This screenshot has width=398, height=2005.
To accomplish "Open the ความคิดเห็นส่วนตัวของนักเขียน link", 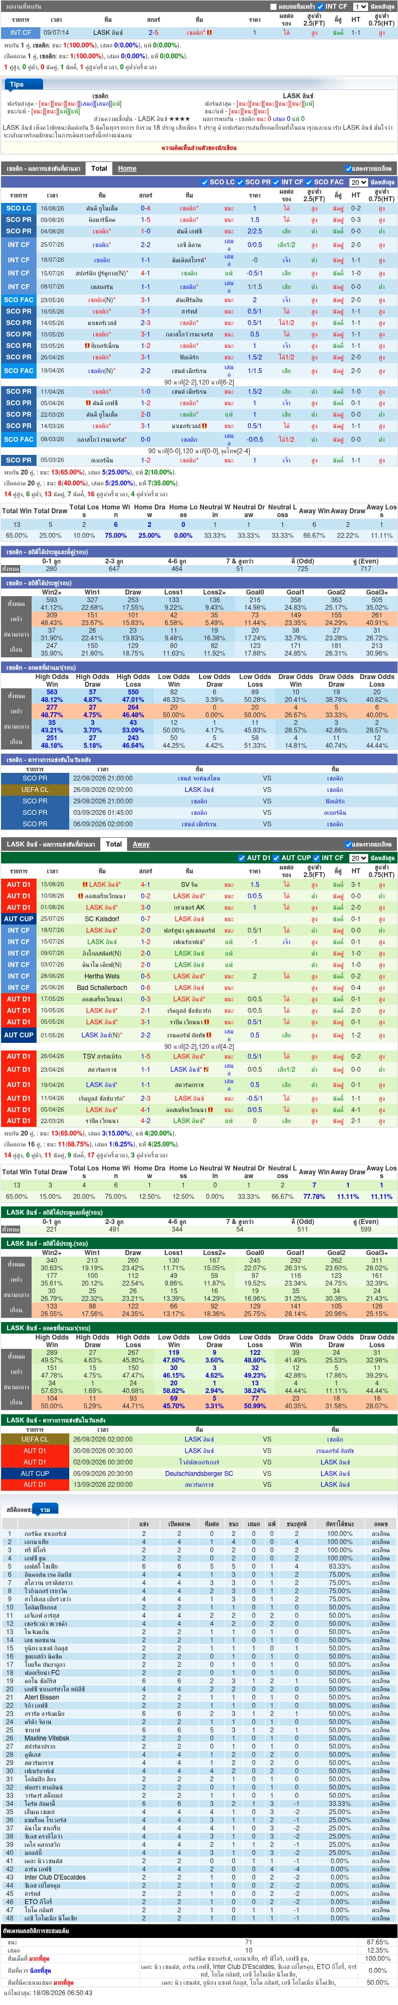I will tap(199, 147).
